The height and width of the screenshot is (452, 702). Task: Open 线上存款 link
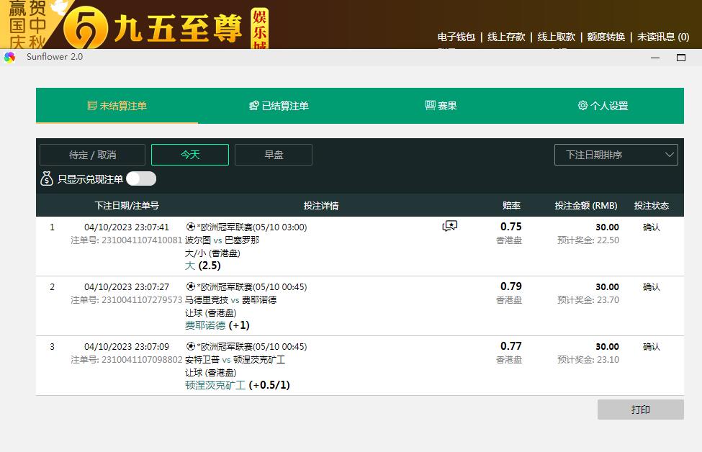[506, 37]
